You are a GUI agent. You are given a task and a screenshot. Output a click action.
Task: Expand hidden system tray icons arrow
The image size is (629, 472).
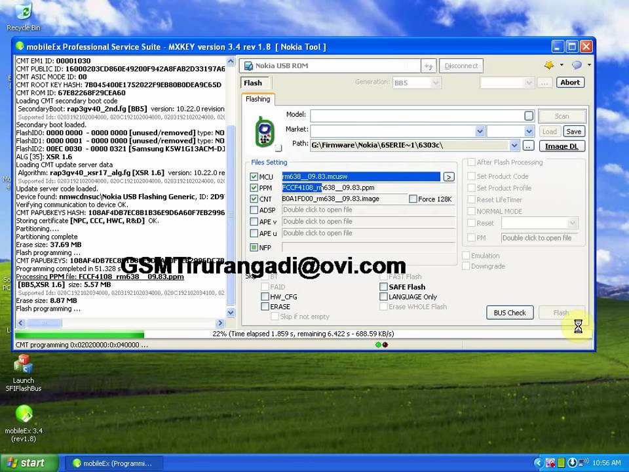coord(539,463)
